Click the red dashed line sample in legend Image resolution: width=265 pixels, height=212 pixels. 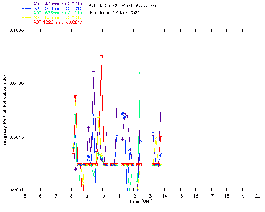[26, 22]
